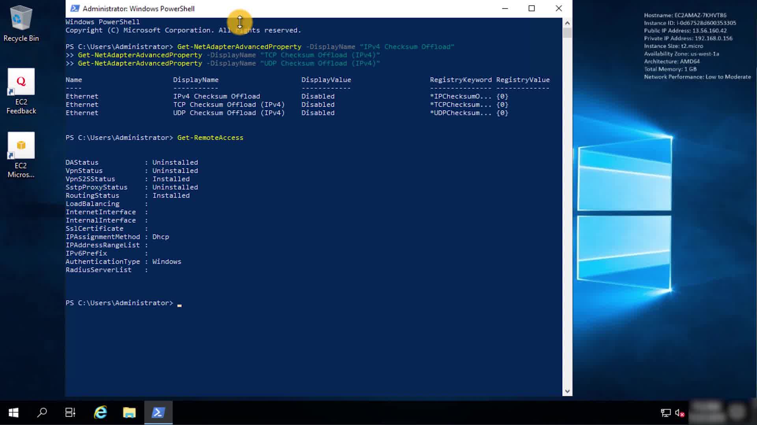Click the PowerShell prompt cursor line

179,303
